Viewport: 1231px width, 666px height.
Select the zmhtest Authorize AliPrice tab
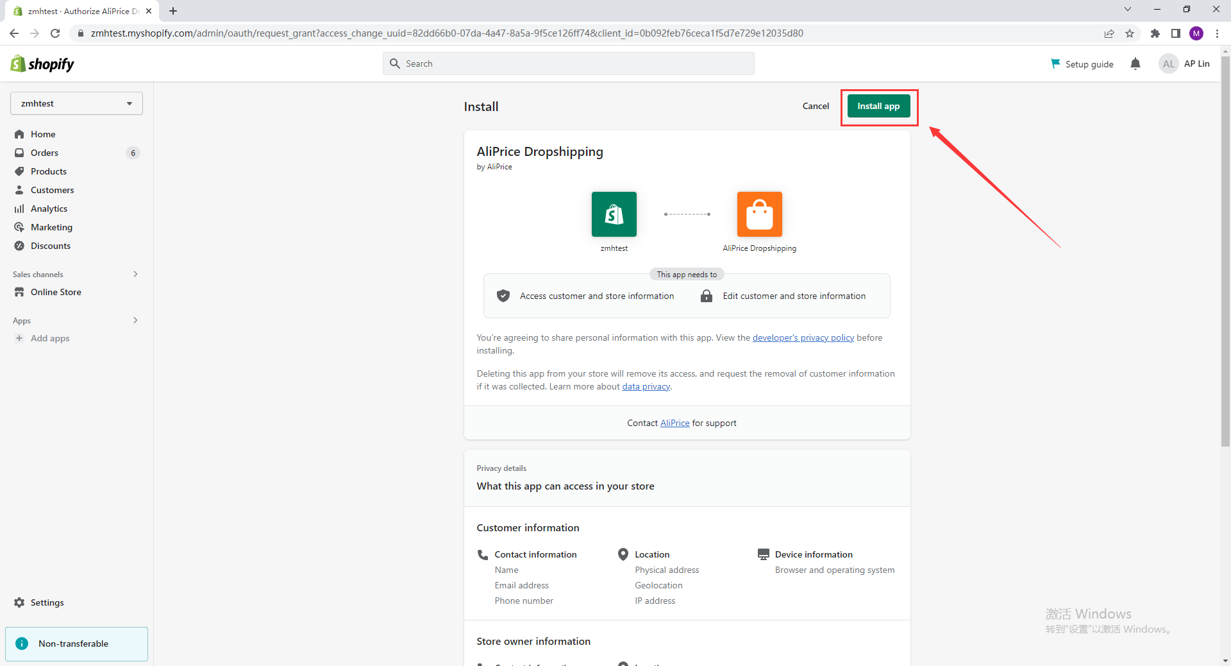pyautogui.click(x=81, y=11)
